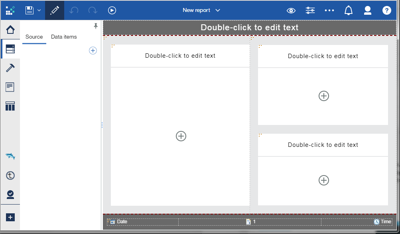The image size is (400, 234).
Task: Select the Data panel sidebar icon
Action: [10, 49]
